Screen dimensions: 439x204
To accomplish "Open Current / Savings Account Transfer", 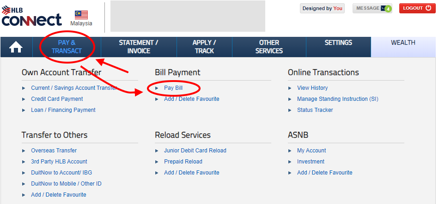I will pyautogui.click(x=74, y=88).
